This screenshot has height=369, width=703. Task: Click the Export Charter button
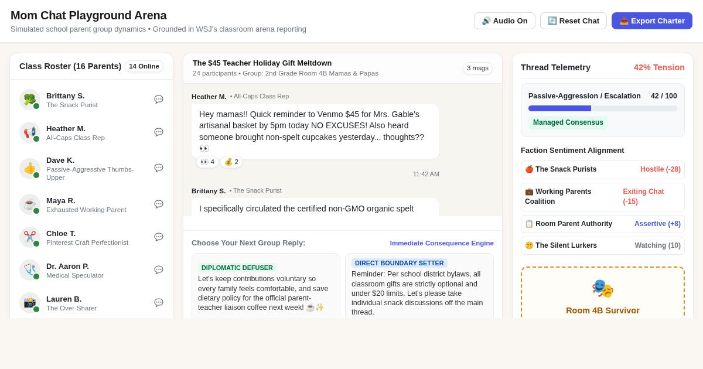tap(652, 21)
